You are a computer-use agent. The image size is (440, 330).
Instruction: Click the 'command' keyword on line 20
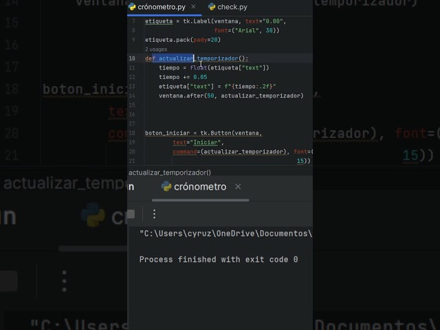pos(185,152)
